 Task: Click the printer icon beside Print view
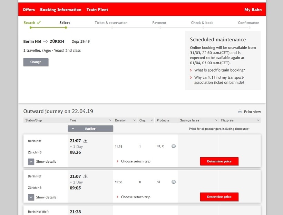point(240,112)
